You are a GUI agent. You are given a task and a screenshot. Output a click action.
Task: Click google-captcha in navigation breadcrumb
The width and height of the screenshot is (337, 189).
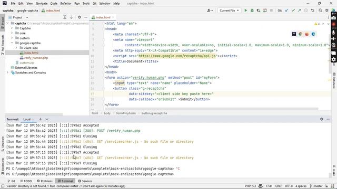tap(27, 10)
